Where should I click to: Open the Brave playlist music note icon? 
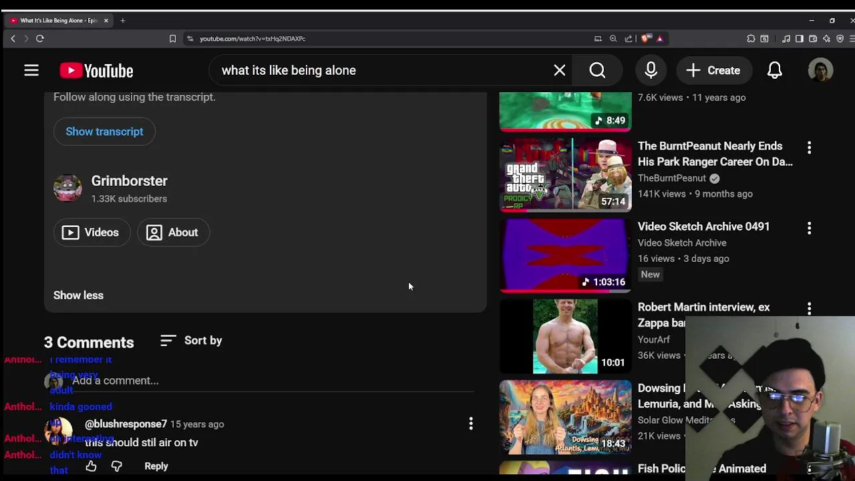(x=786, y=39)
